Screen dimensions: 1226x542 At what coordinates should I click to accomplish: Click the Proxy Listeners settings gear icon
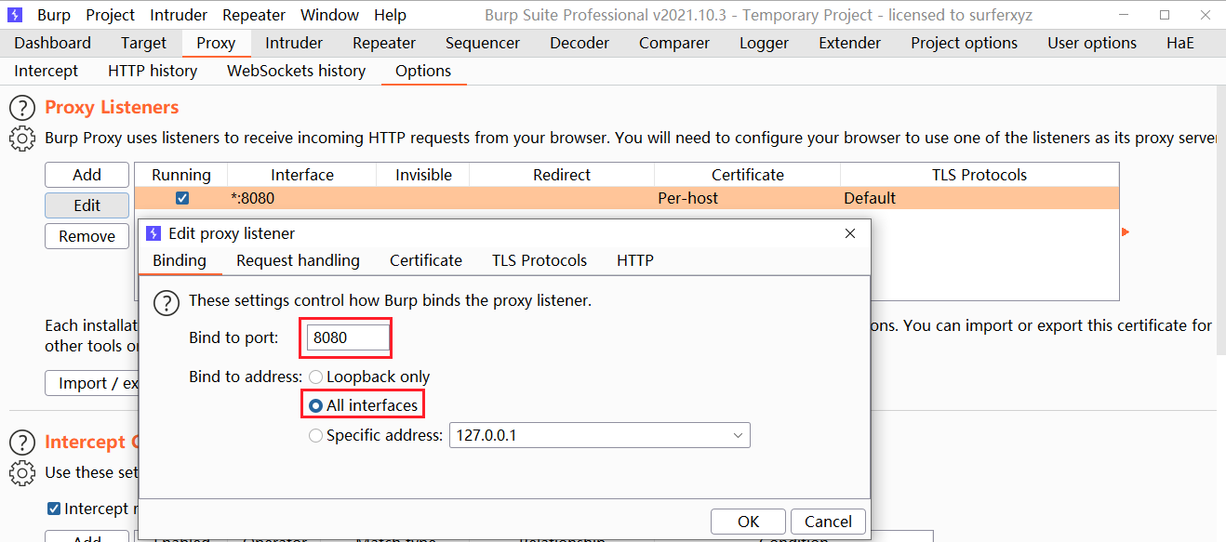pyautogui.click(x=22, y=139)
